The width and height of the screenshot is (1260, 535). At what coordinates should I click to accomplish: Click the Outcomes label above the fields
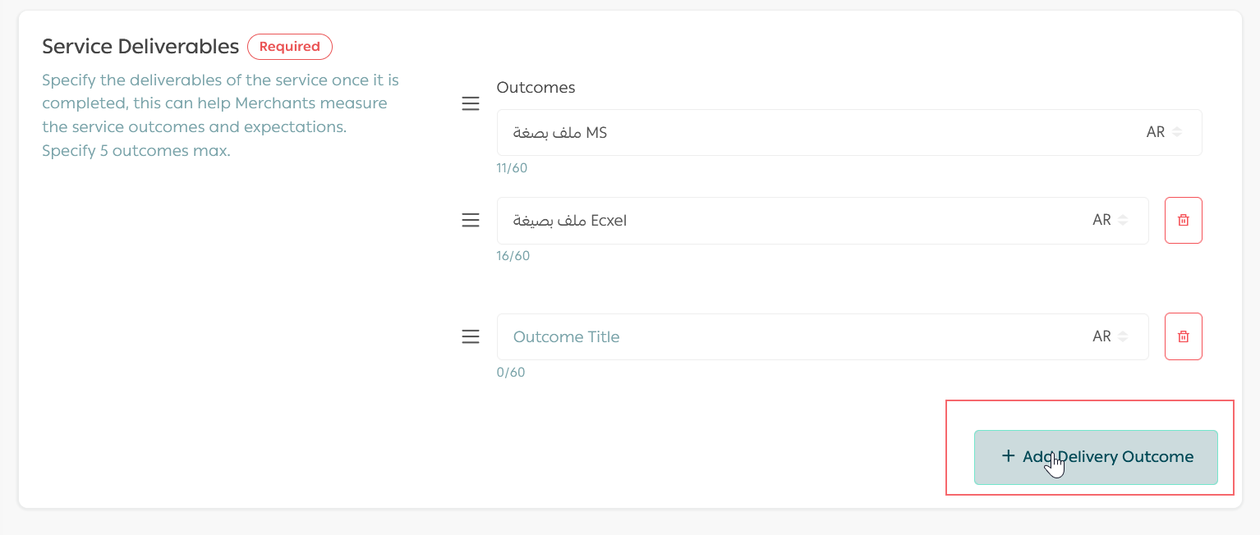click(x=536, y=87)
